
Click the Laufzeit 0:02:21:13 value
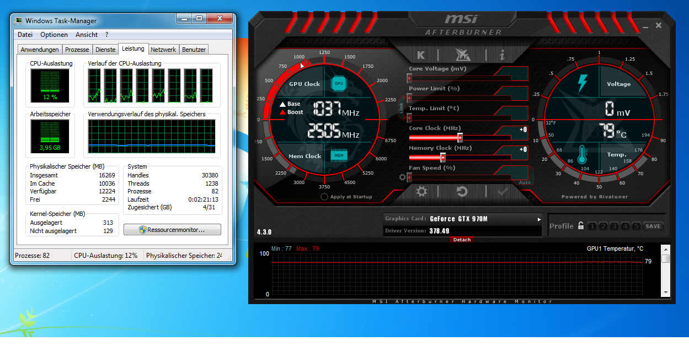click(x=202, y=199)
